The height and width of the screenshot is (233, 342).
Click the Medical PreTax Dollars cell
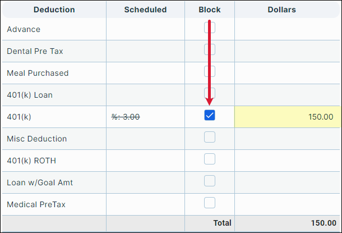coord(287,204)
